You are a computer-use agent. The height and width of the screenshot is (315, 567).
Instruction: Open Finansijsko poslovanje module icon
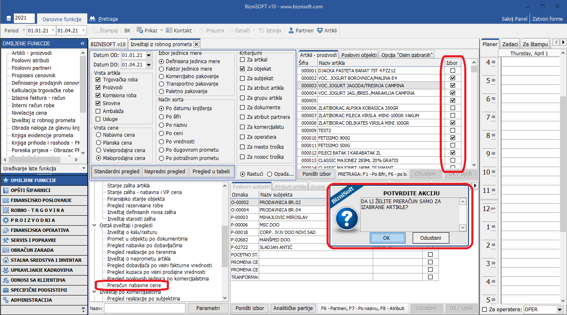[x=6, y=200]
